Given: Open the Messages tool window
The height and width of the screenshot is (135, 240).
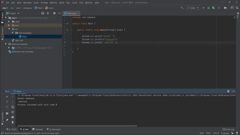Looking at the screenshot, I should pyautogui.click(x=54, y=129).
